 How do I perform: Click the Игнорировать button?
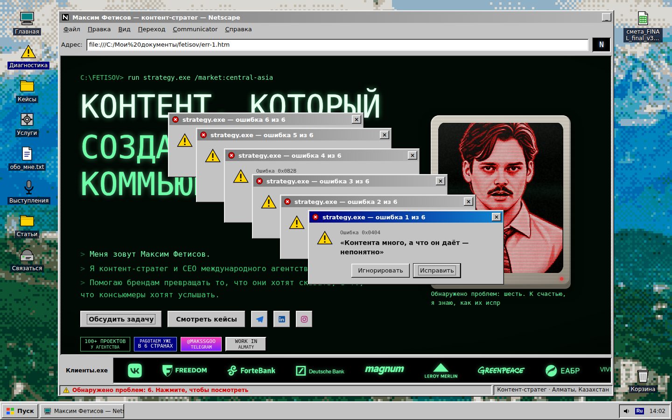(380, 271)
